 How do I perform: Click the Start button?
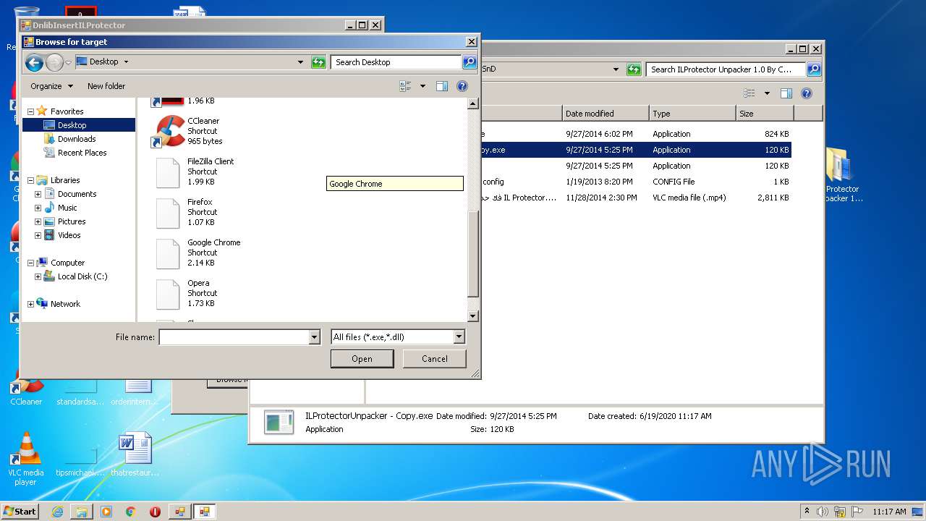[x=20, y=512]
